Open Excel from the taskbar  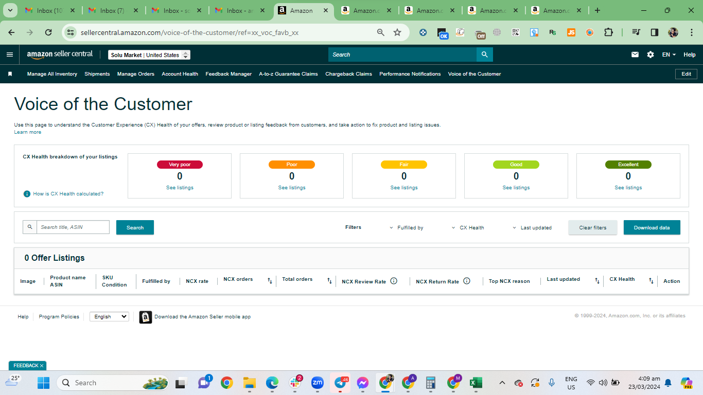(x=476, y=383)
